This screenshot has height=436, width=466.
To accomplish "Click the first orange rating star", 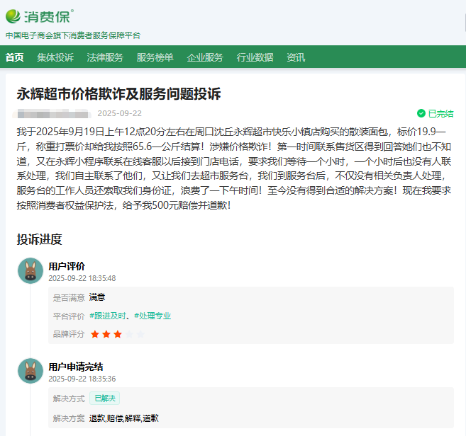I will [x=94, y=334].
